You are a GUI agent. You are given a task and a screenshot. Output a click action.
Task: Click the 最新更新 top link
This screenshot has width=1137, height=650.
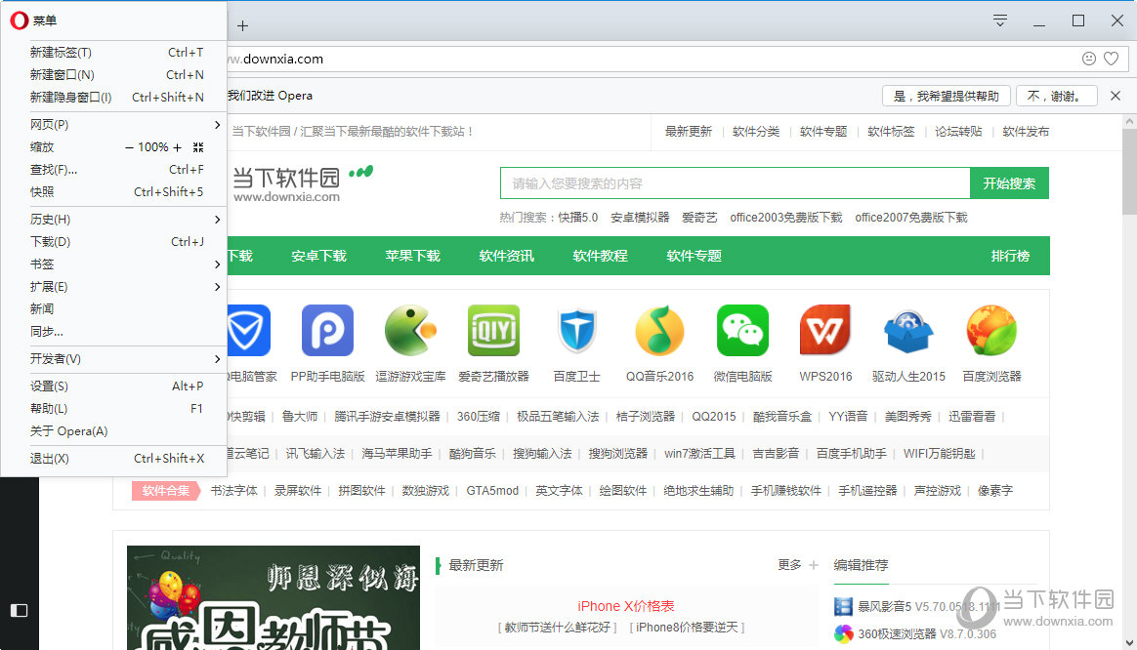689,131
